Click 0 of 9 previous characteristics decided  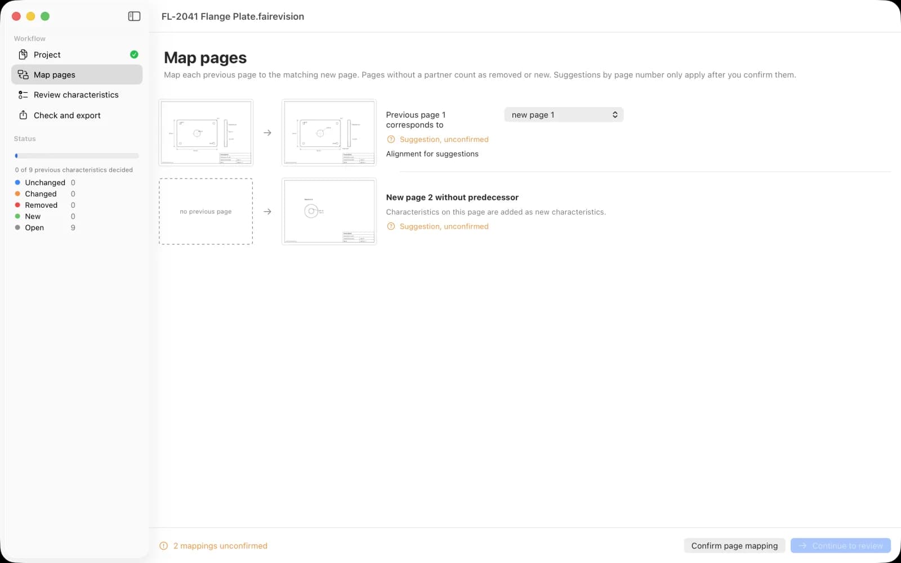coord(74,169)
